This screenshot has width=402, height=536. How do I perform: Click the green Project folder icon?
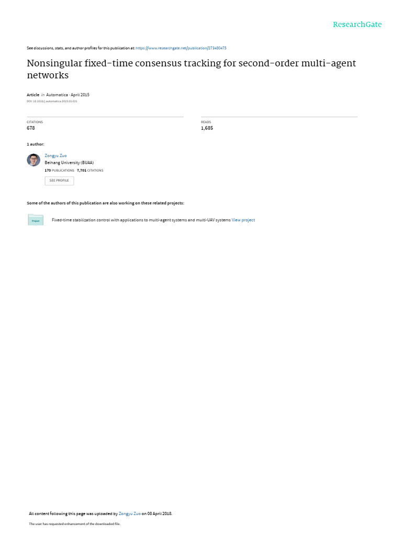tap(36, 220)
